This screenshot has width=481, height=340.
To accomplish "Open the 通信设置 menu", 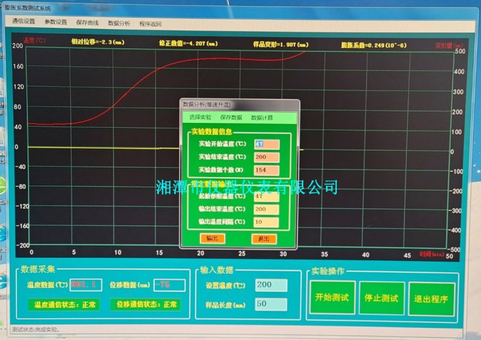I will coord(23,22).
